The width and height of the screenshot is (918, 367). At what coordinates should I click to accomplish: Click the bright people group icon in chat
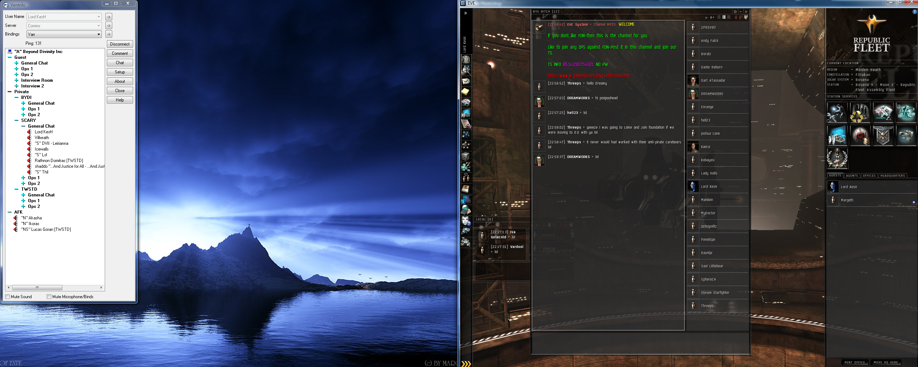coord(746,17)
